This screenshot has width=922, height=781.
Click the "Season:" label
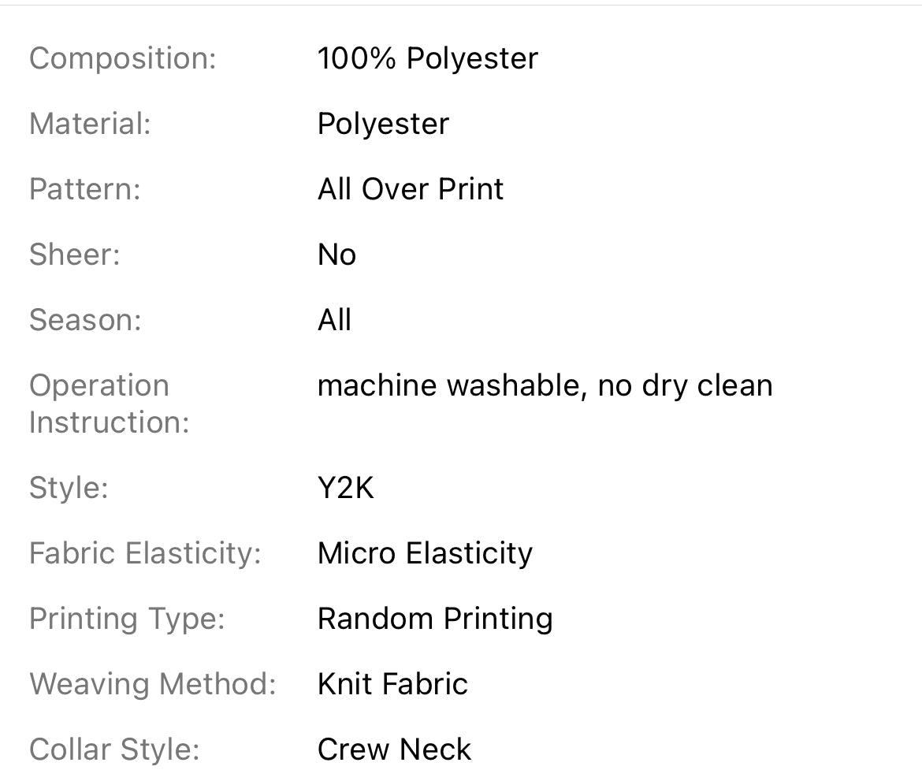(85, 320)
